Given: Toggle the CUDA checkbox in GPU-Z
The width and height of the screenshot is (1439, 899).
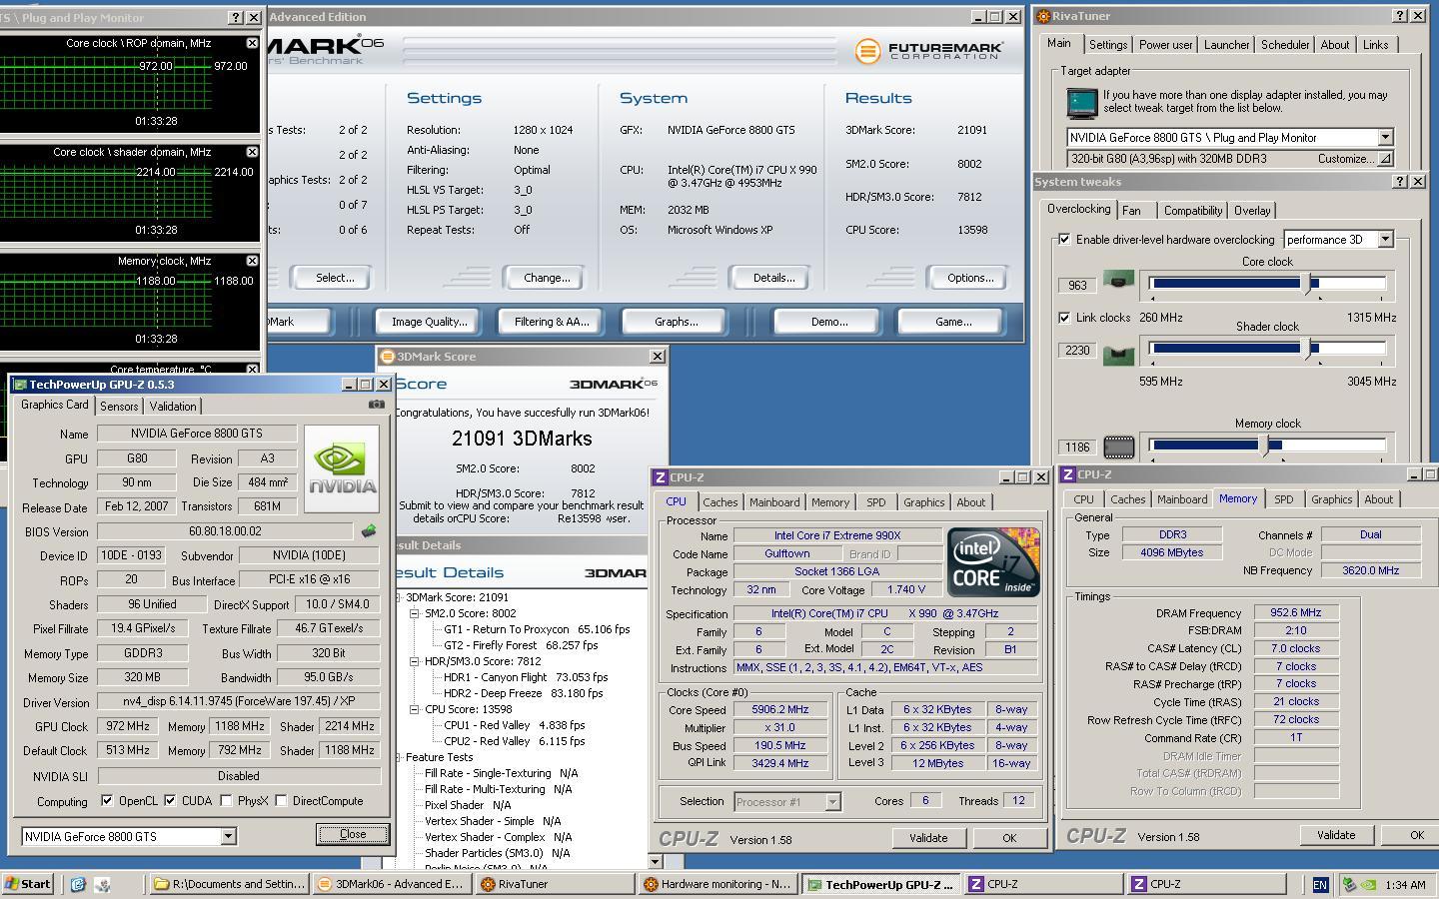Looking at the screenshot, I should pos(170,800).
